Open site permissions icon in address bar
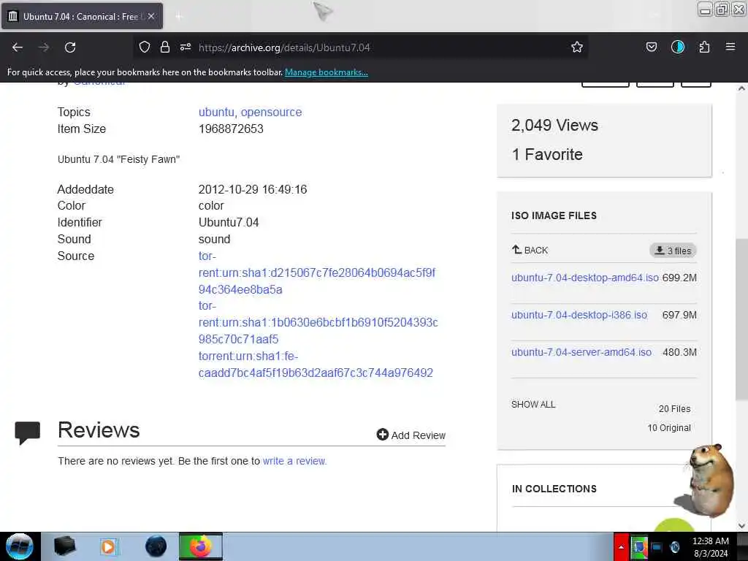Image resolution: width=748 pixels, height=561 pixels. pyautogui.click(x=186, y=47)
